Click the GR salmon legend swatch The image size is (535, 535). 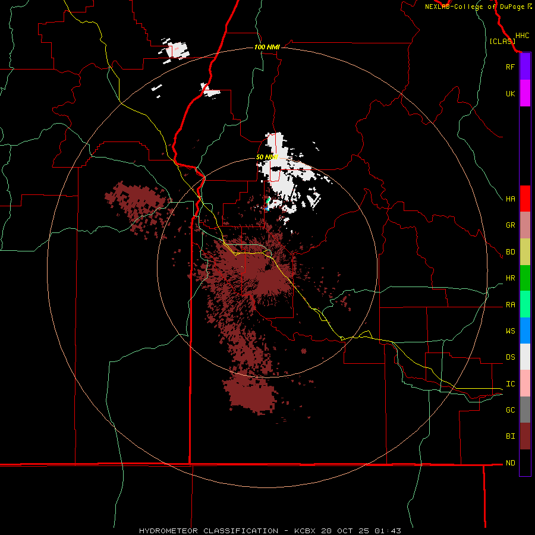[x=525, y=225]
